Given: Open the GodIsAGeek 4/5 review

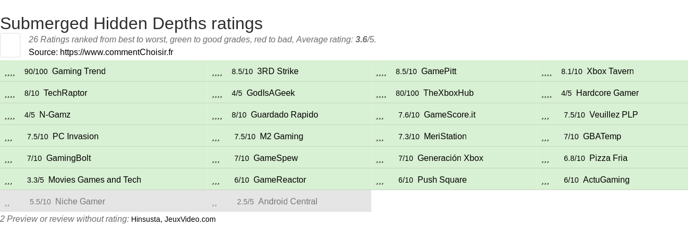Looking at the screenshot, I should pos(289,93).
